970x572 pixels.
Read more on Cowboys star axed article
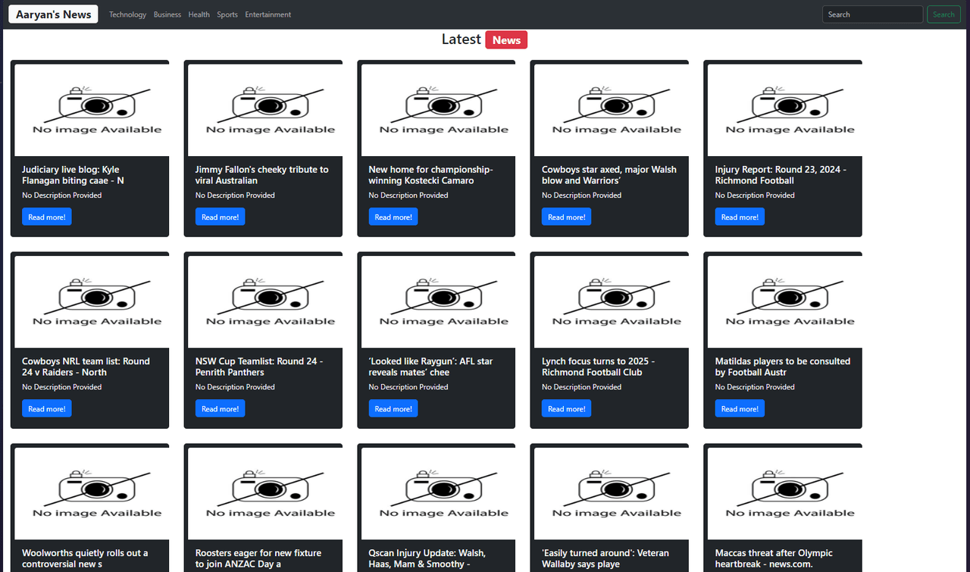click(x=566, y=217)
